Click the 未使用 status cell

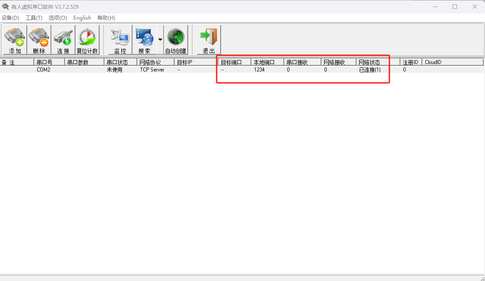click(x=114, y=70)
